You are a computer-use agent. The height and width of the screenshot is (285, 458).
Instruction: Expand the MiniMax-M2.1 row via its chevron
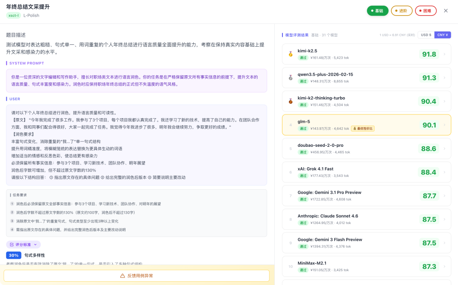[445, 266]
